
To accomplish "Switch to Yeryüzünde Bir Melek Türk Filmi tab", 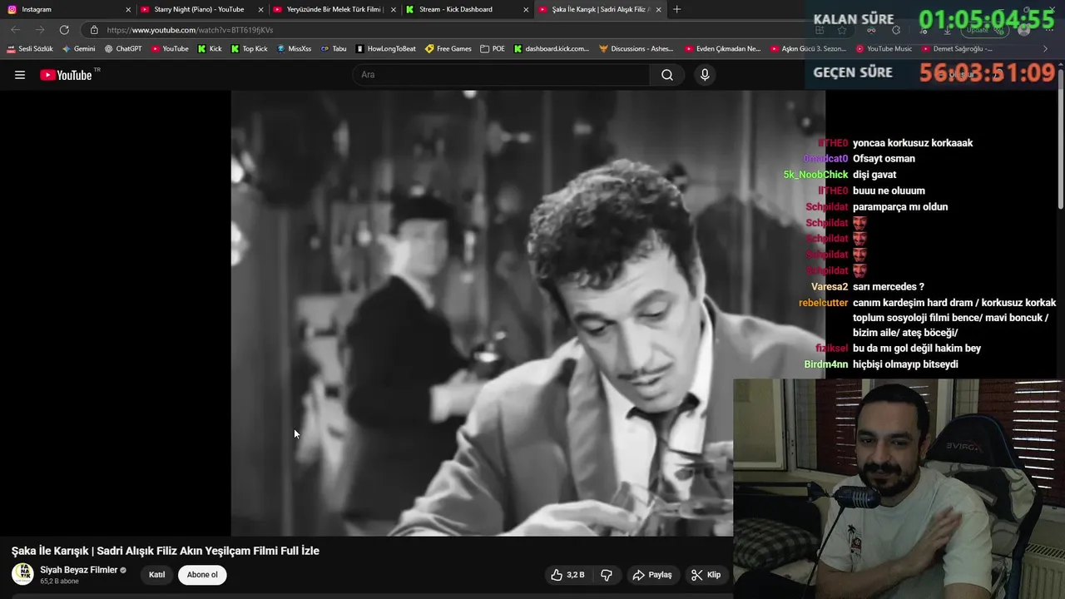I will point(332,9).
